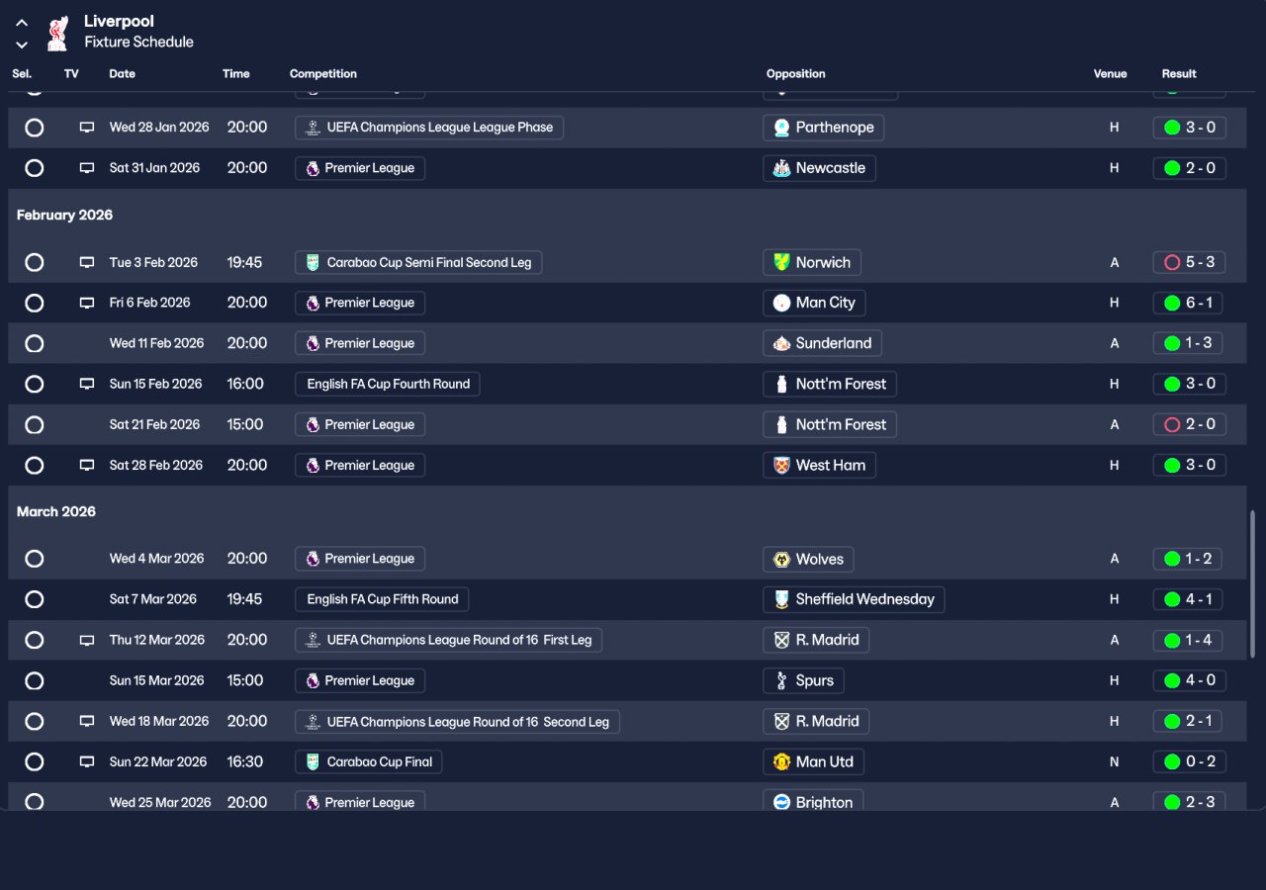Click the TV icon in the Parthenope fixture row
Image resolution: width=1266 pixels, height=890 pixels.
(87, 128)
